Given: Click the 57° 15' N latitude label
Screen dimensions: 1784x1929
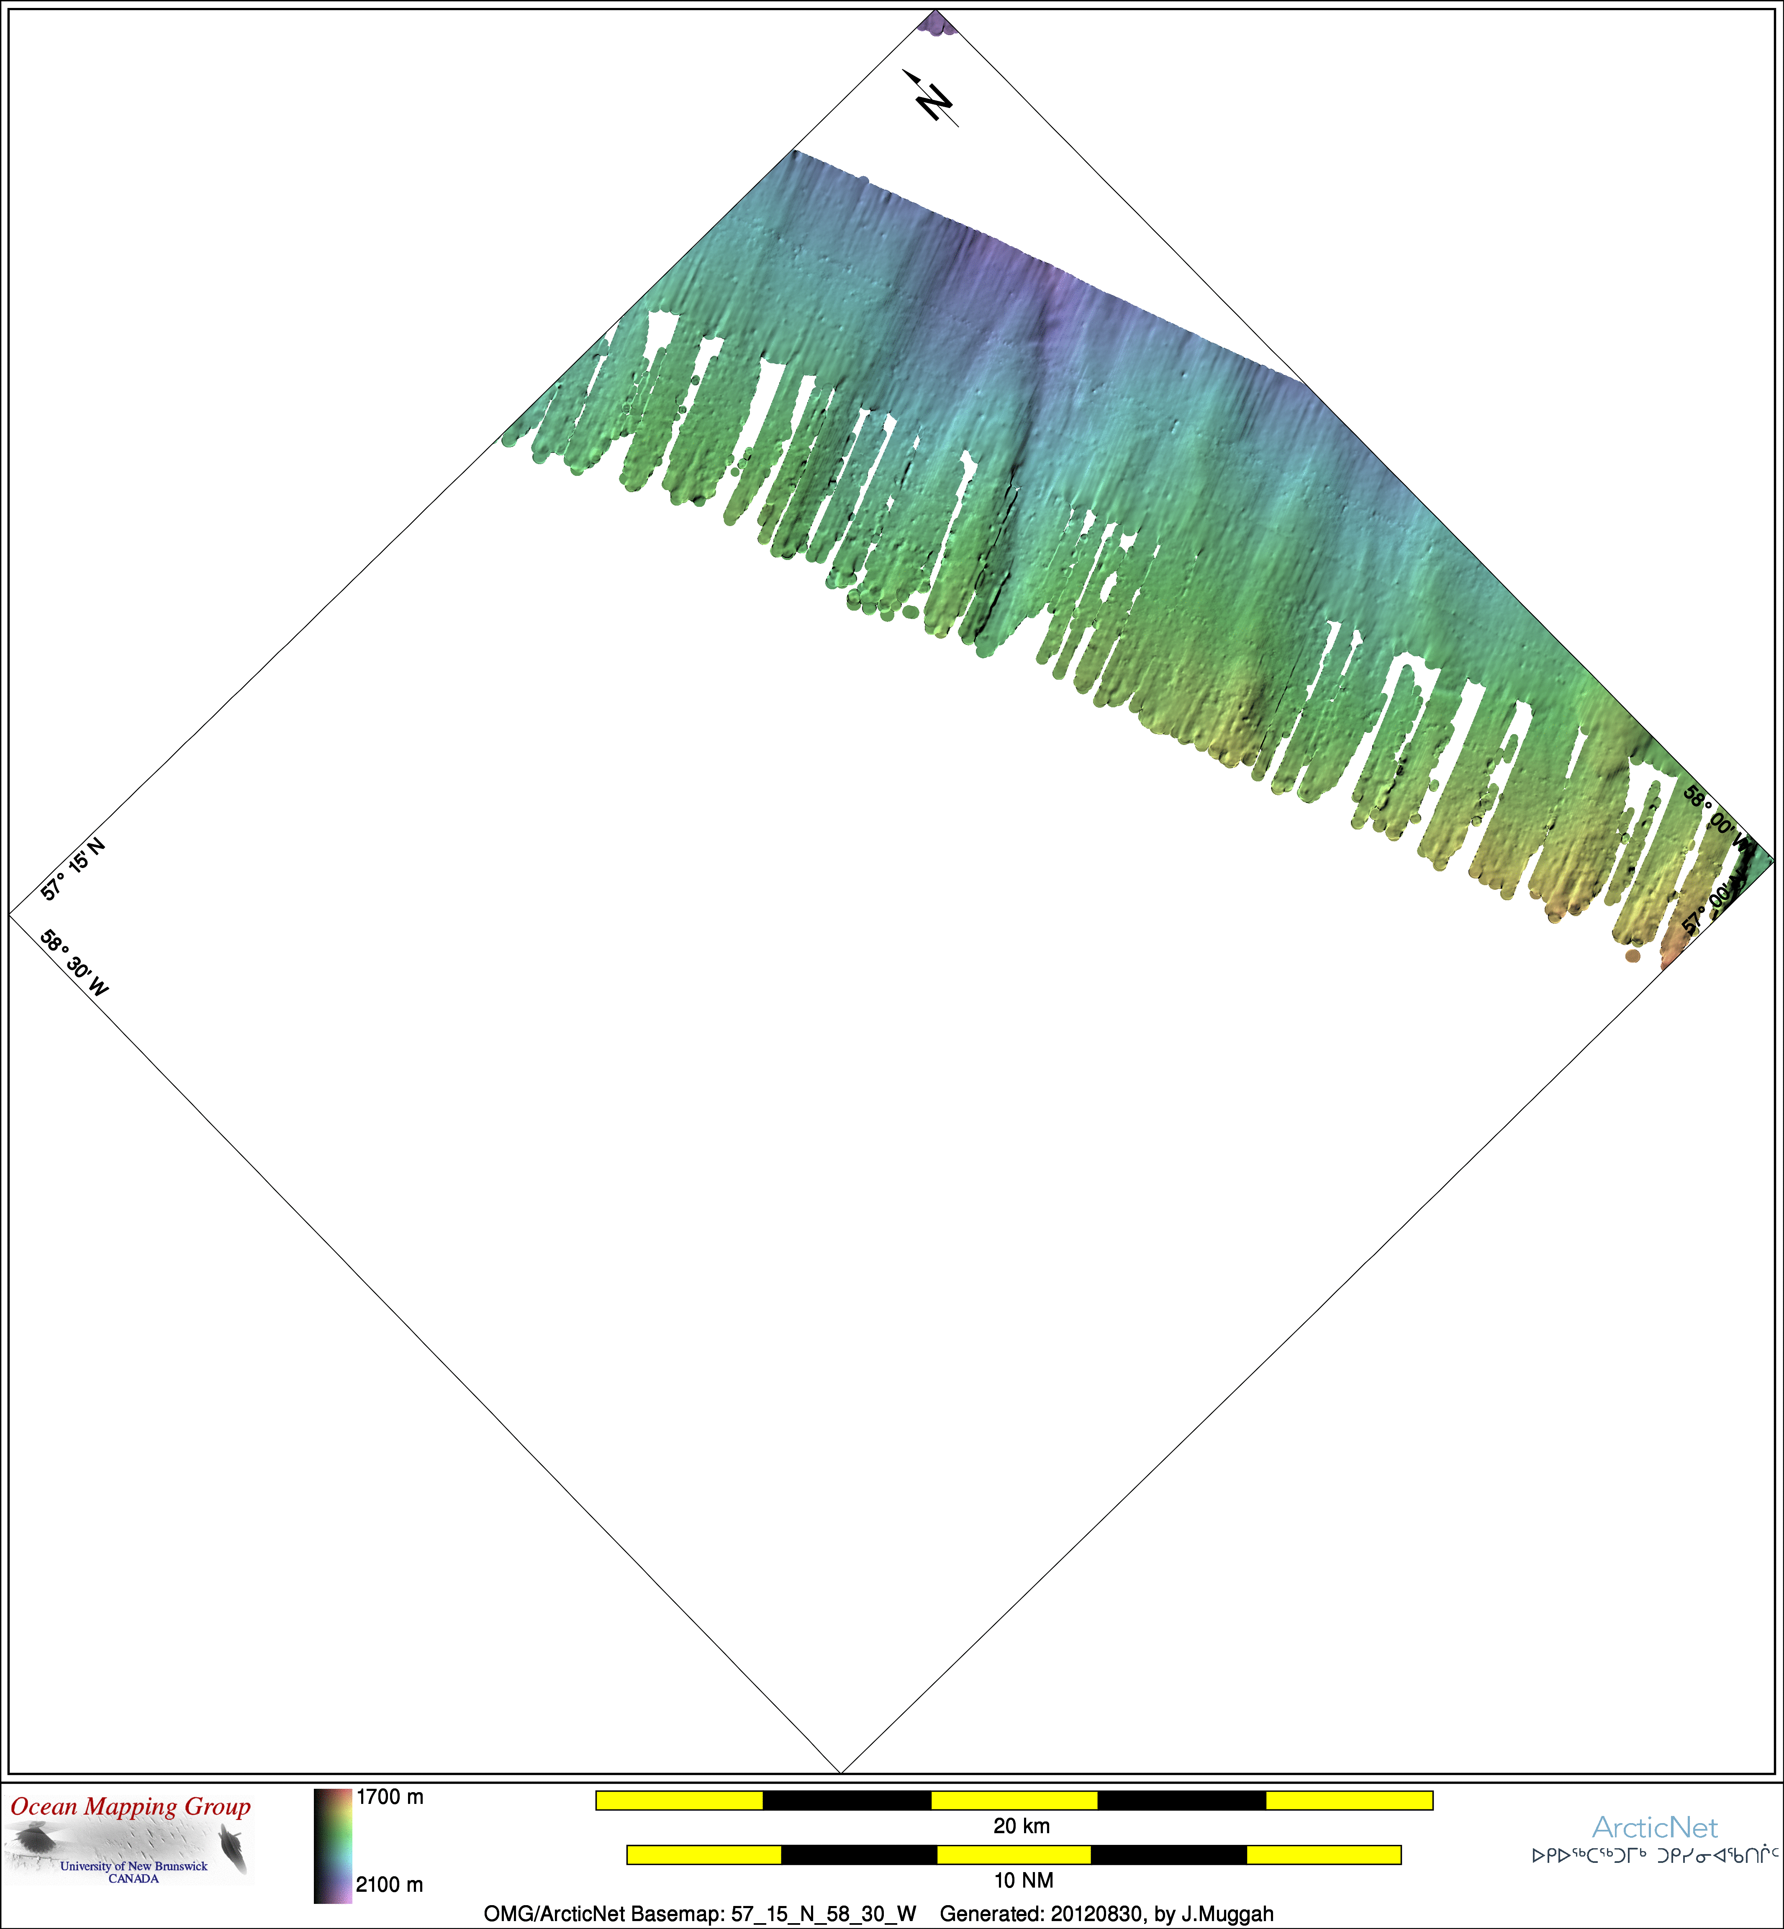Looking at the screenshot, I should tap(73, 869).
